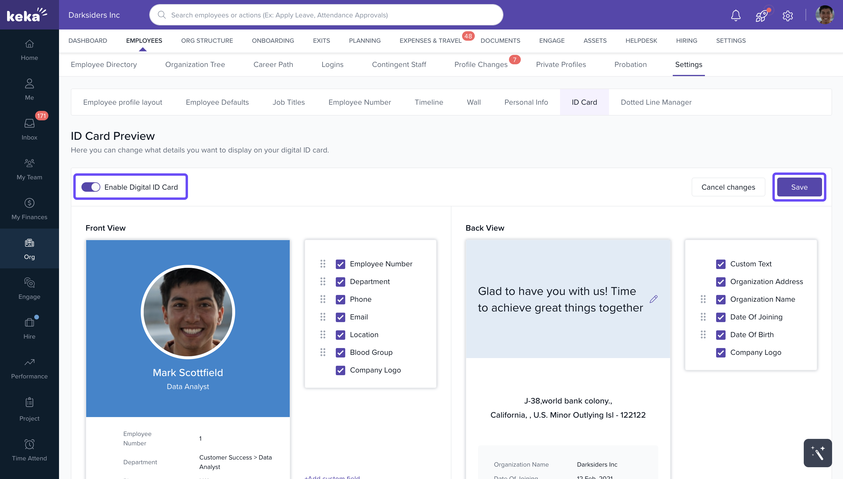Uncheck the Blood Group checkbox

point(340,352)
